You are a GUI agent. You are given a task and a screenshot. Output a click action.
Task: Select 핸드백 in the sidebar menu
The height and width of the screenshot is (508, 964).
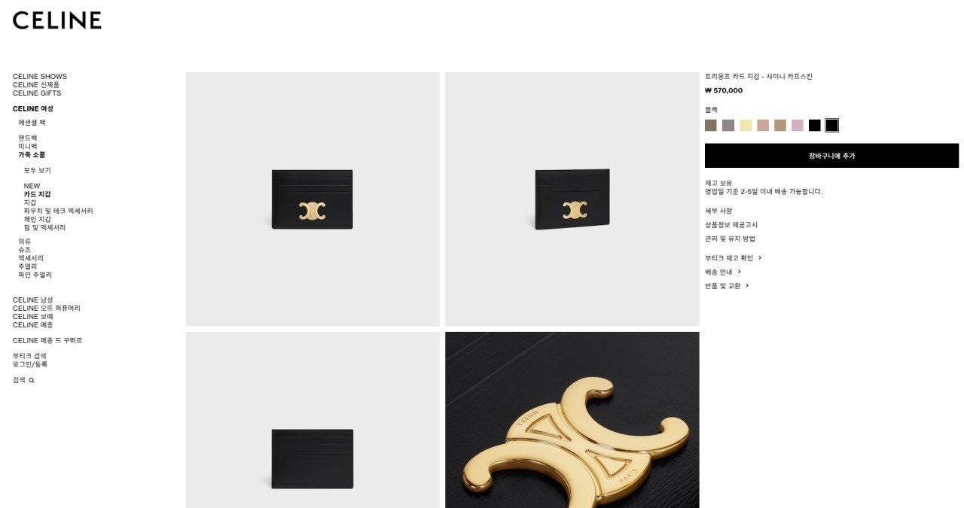click(x=28, y=138)
